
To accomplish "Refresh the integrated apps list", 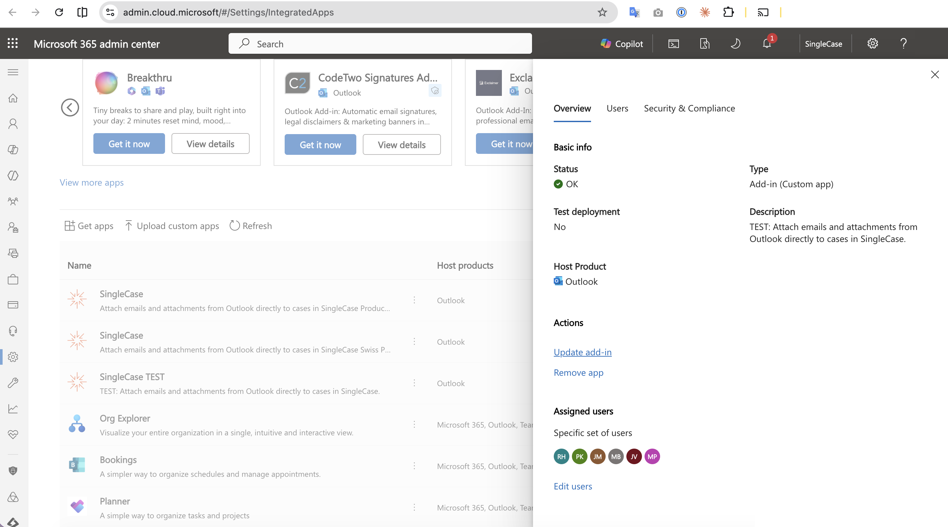I will point(251,226).
